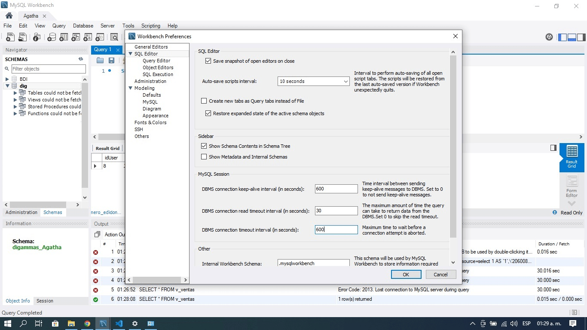The width and height of the screenshot is (587, 330).
Task: Click the refresh icon next to SCHEMAS
Action: coord(81,59)
